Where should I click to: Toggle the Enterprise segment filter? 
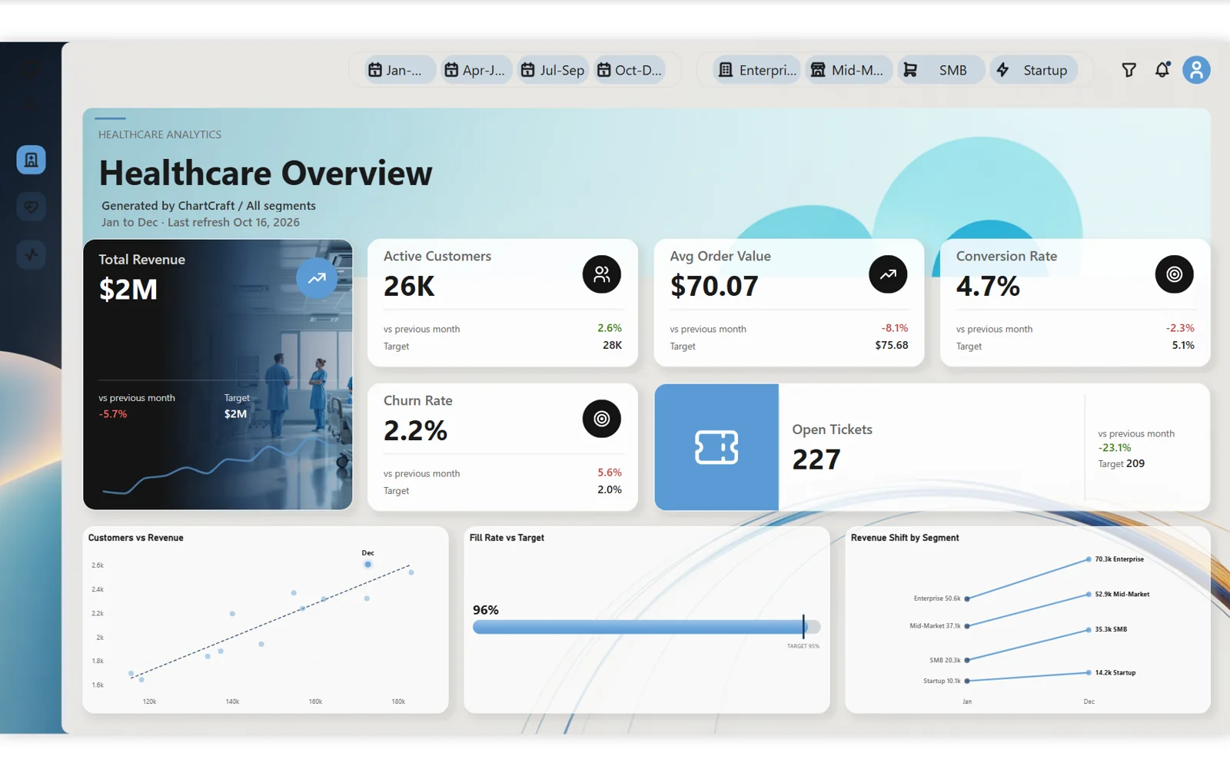point(757,70)
